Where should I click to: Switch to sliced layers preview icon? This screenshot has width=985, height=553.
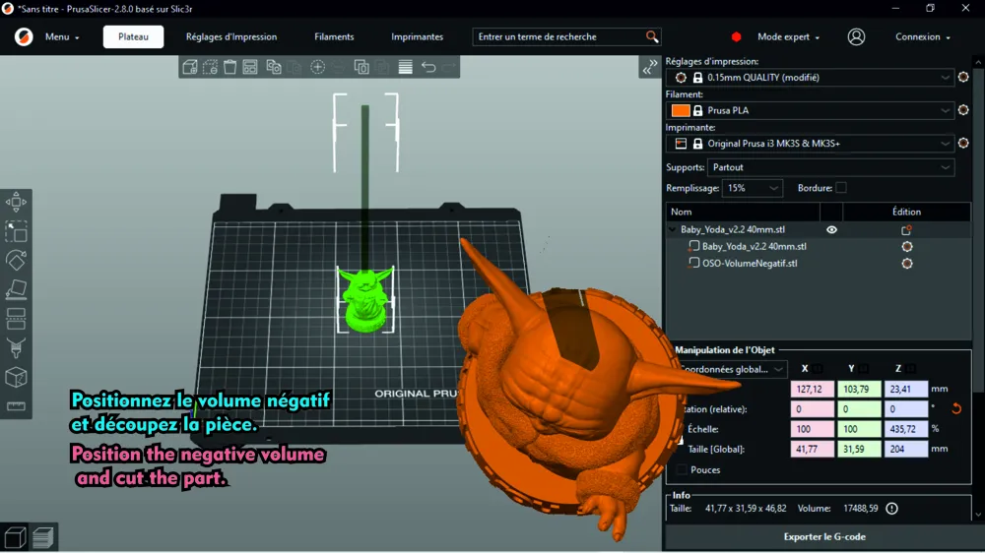[42, 538]
